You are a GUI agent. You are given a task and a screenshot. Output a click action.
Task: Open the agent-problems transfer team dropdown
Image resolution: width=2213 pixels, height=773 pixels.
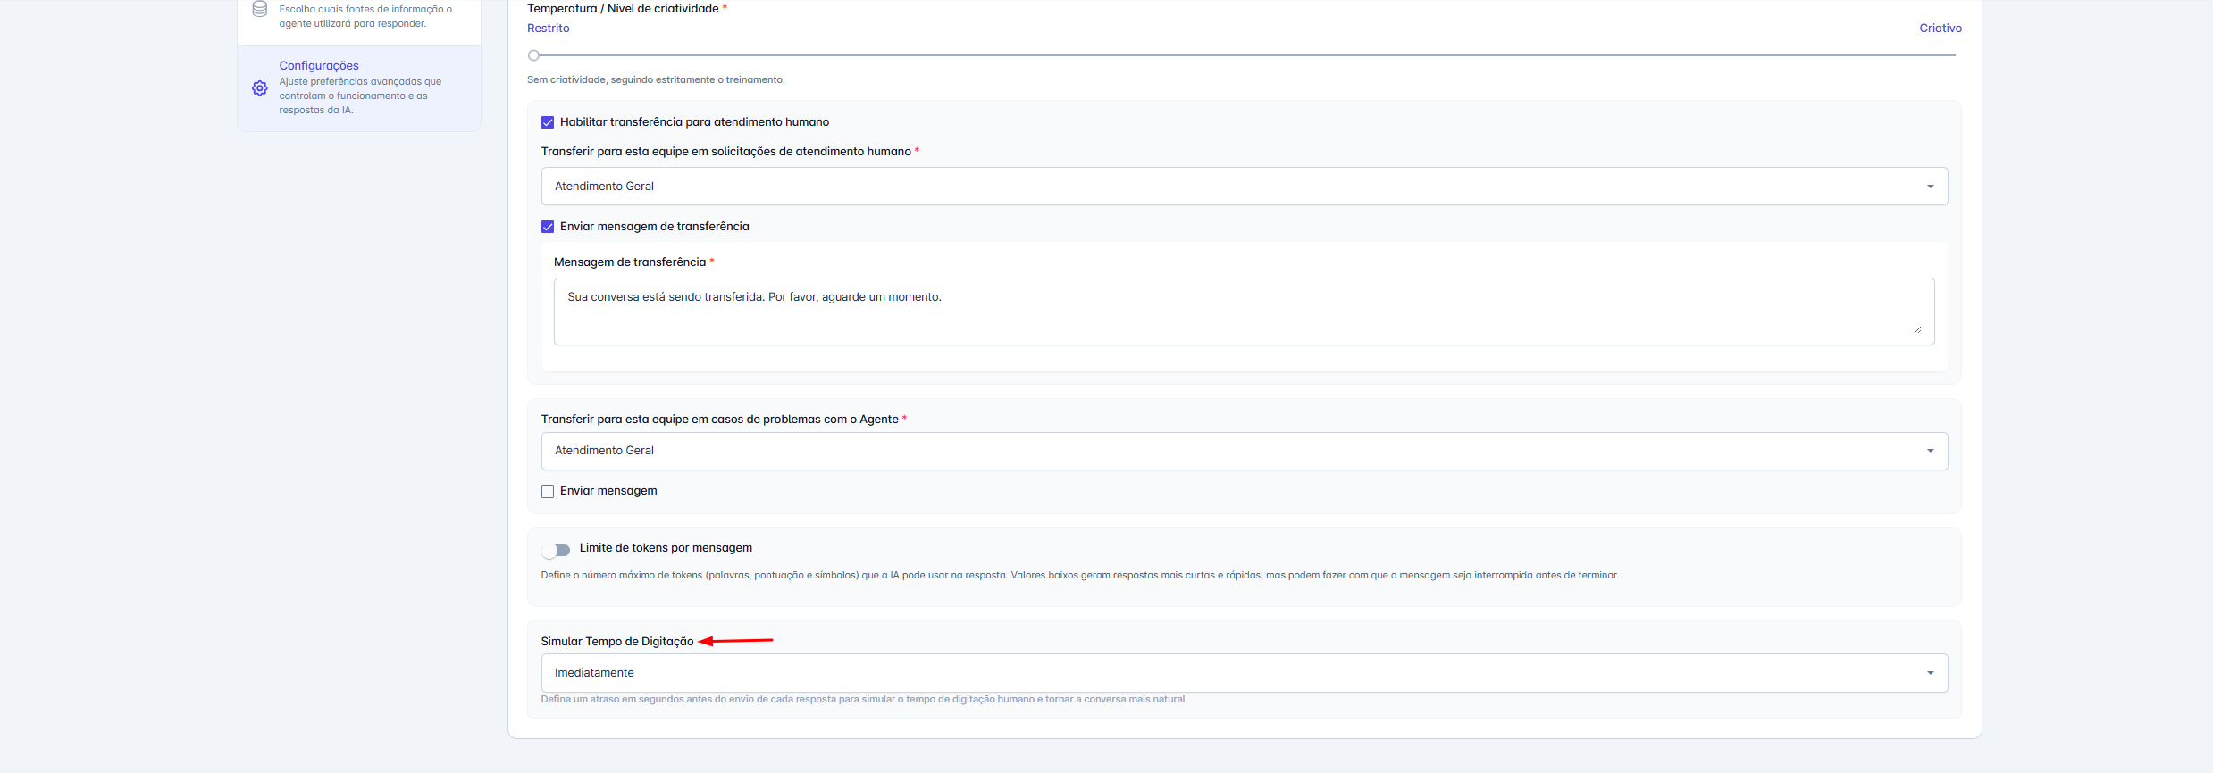1242,451
